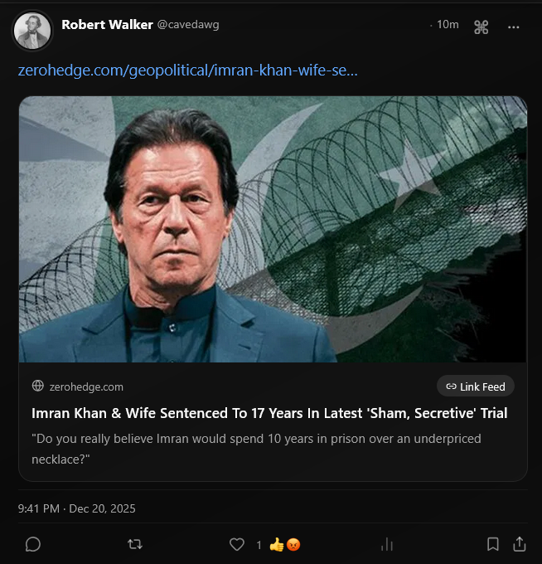542x564 pixels.
Task: Open the Imran Khan sentenced headline
Action: coord(269,413)
